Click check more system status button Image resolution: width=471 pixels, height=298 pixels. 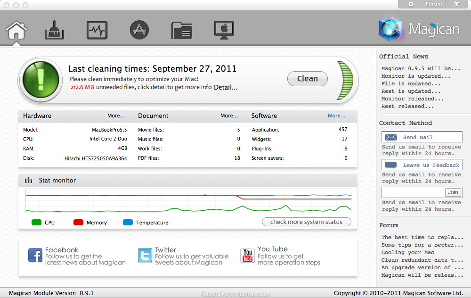307,222
